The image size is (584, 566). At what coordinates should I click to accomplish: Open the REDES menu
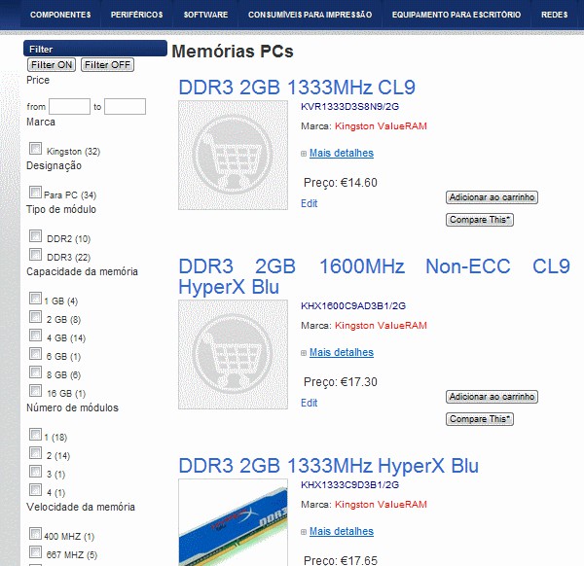point(554,15)
